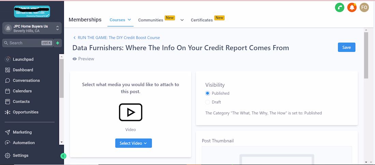Viewport: 375px width, 165px height.
Task: Click the Post Thumbnail image placeholder
Action: 277,155
